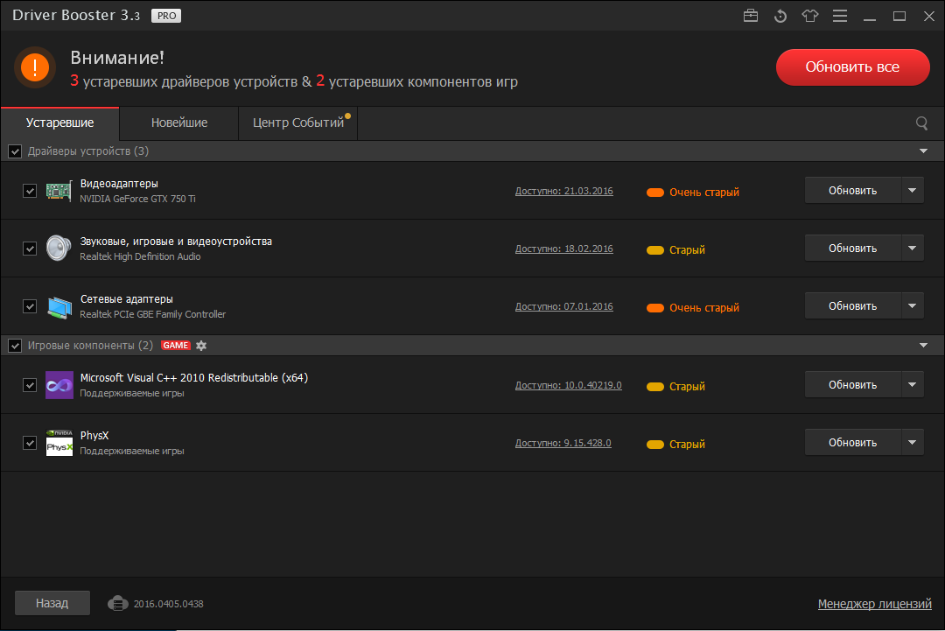Open update dropdown arrow for network adapter
This screenshot has width=945, height=631.
tap(913, 306)
